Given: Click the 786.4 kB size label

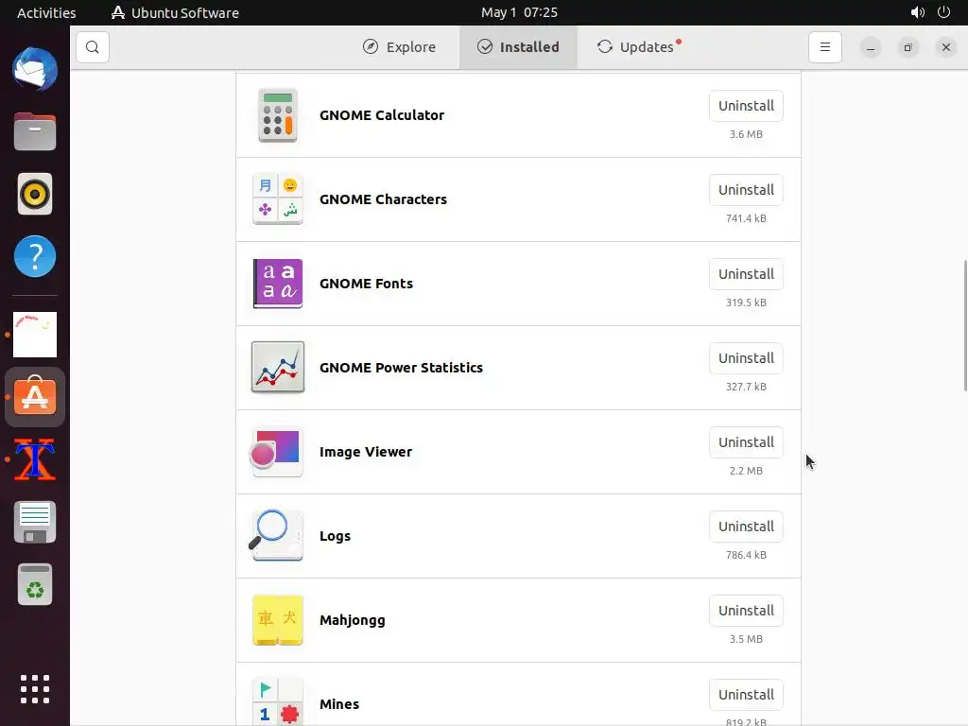Looking at the screenshot, I should tap(746, 555).
